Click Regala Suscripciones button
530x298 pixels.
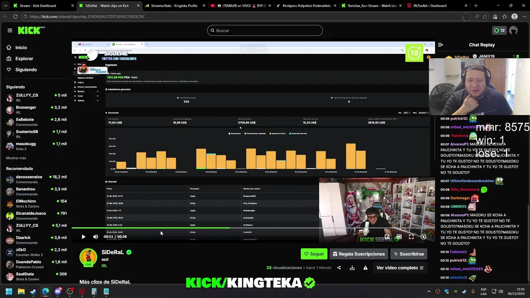359,254
